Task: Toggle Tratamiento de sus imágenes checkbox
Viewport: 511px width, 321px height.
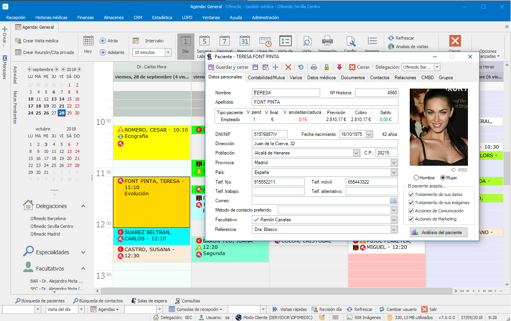Action: [411, 203]
